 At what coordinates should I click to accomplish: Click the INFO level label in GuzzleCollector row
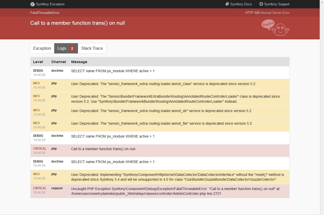[x=36, y=174]
